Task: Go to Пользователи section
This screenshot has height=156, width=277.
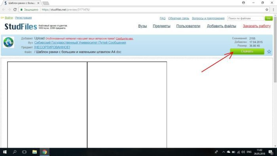Action: click(x=188, y=26)
